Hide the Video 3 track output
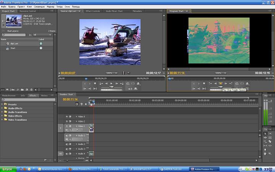275x172 pixels. [x=67, y=117]
